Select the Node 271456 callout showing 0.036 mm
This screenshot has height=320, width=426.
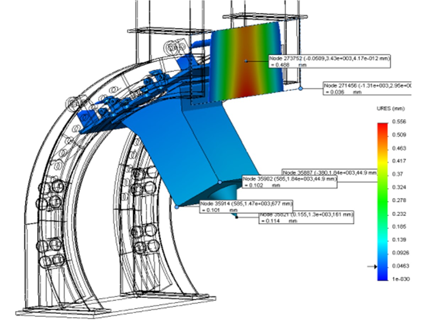367,89
